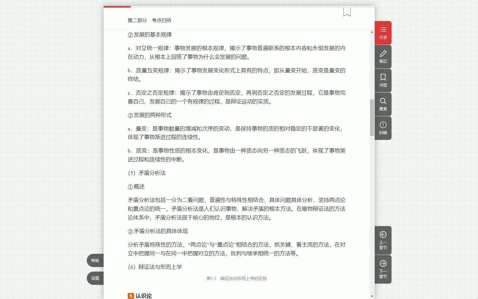The height and width of the screenshot is (299, 478).
Task: Open the 纠错 error report tool
Action: 383,128
